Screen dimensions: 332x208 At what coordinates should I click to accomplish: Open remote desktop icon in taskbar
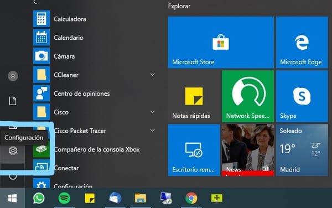(166, 198)
